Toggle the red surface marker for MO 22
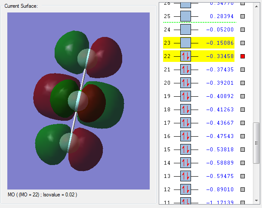Viewport: 262px width, 208px height. click(x=243, y=56)
